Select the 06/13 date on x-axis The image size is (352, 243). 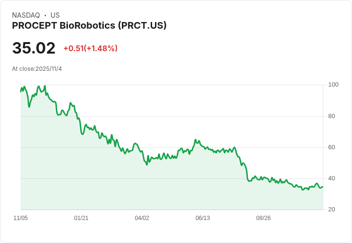tap(203, 218)
